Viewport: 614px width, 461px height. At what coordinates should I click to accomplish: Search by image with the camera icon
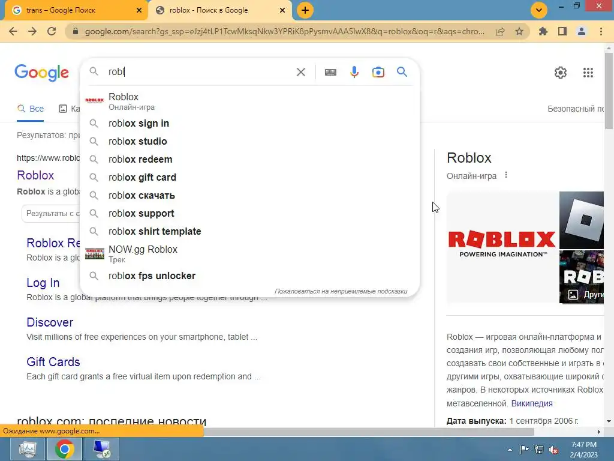[x=378, y=72]
